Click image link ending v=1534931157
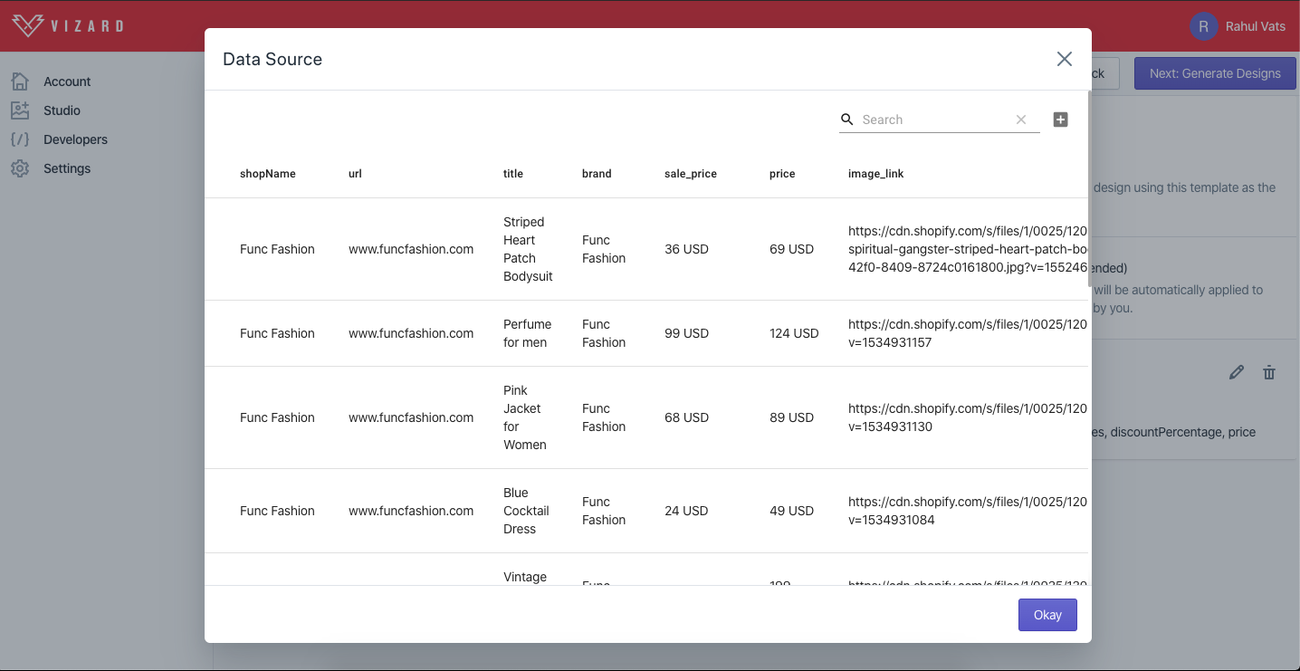1300x671 pixels. pos(967,333)
